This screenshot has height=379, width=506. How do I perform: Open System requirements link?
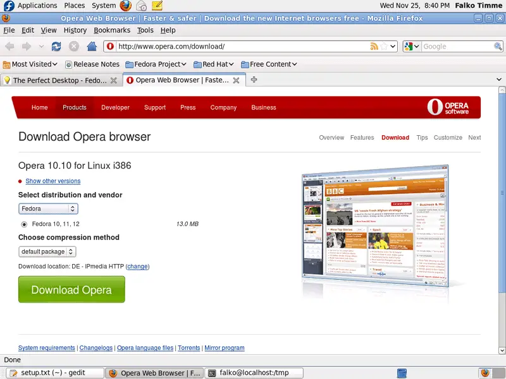tap(46, 348)
